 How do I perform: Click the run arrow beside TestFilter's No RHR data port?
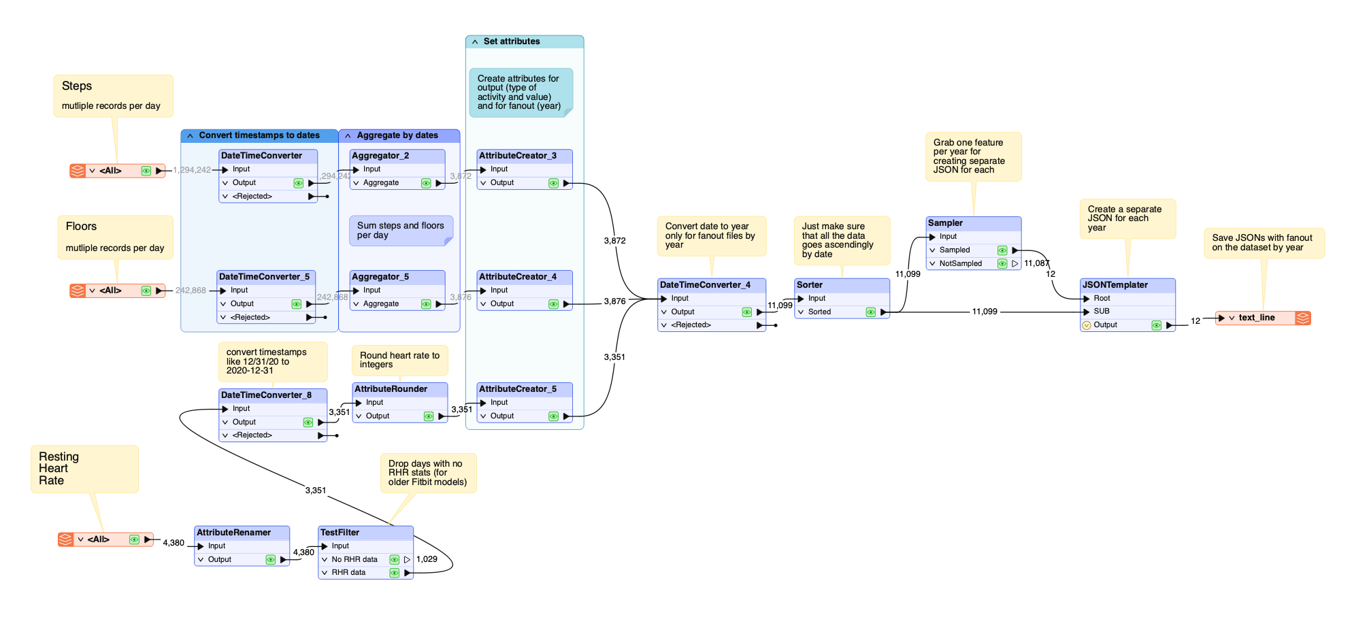click(406, 559)
